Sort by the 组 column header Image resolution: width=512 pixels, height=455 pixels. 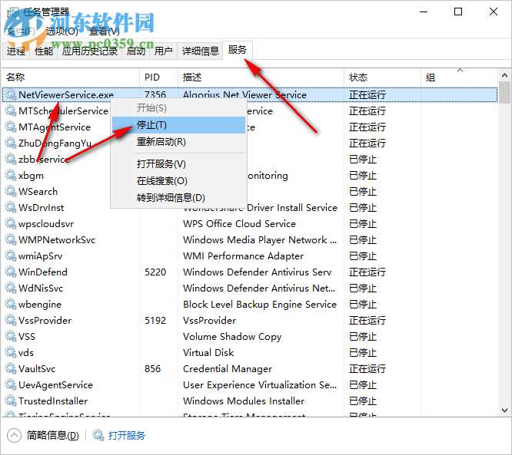pos(460,77)
